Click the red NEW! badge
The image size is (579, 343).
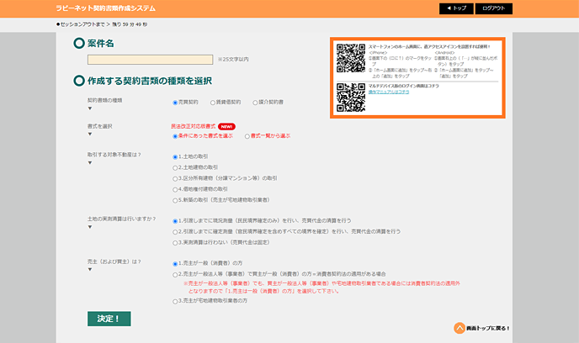(x=226, y=126)
